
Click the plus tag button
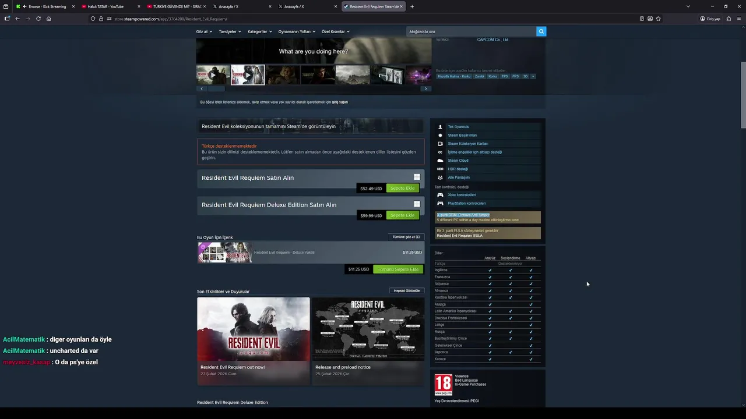tap(533, 76)
